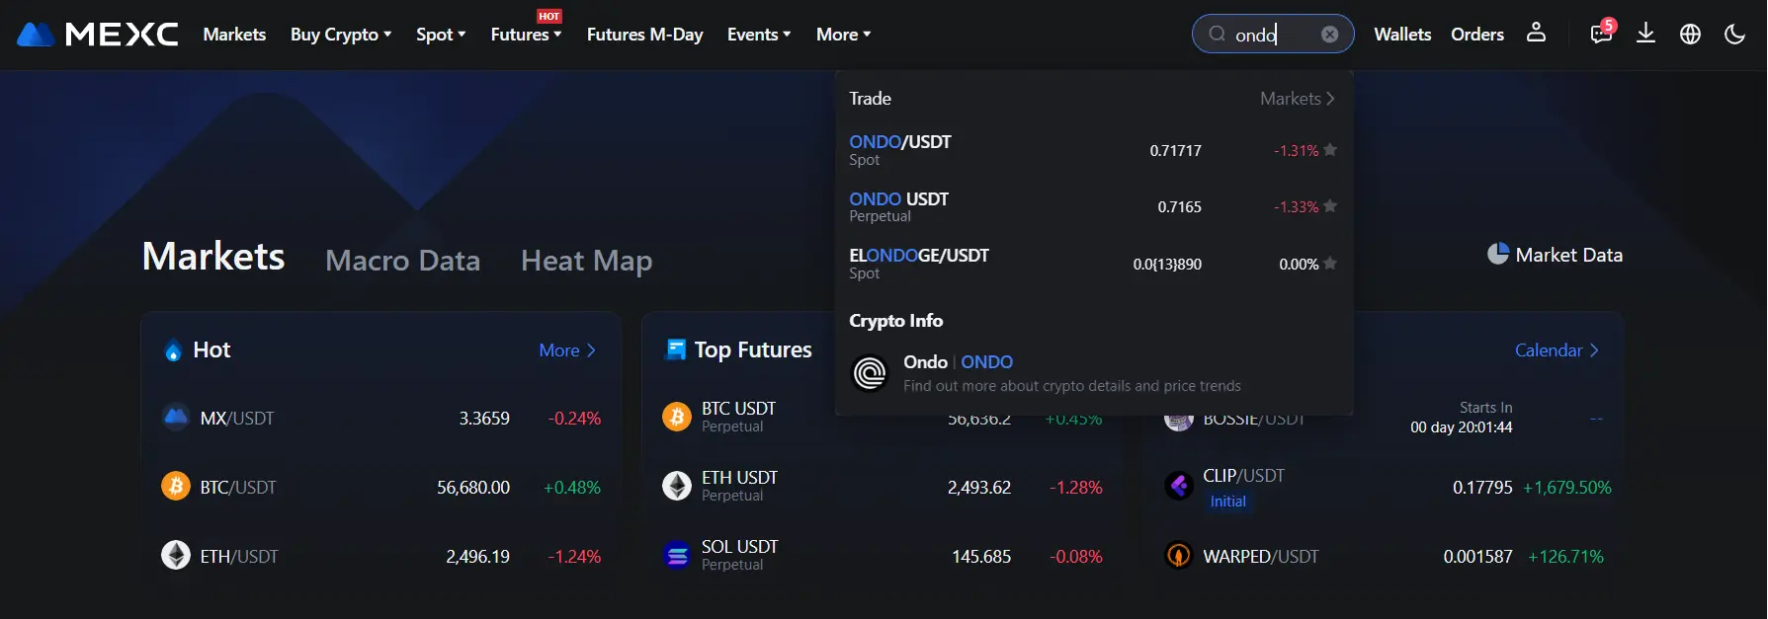Toggle dark mode moon icon
The height and width of the screenshot is (619, 1768).
[1734, 35]
